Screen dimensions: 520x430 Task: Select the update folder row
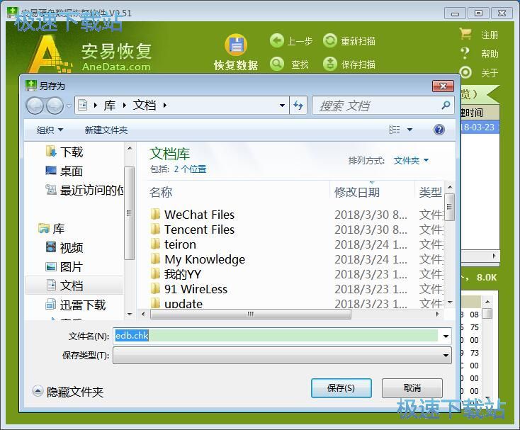(295, 303)
